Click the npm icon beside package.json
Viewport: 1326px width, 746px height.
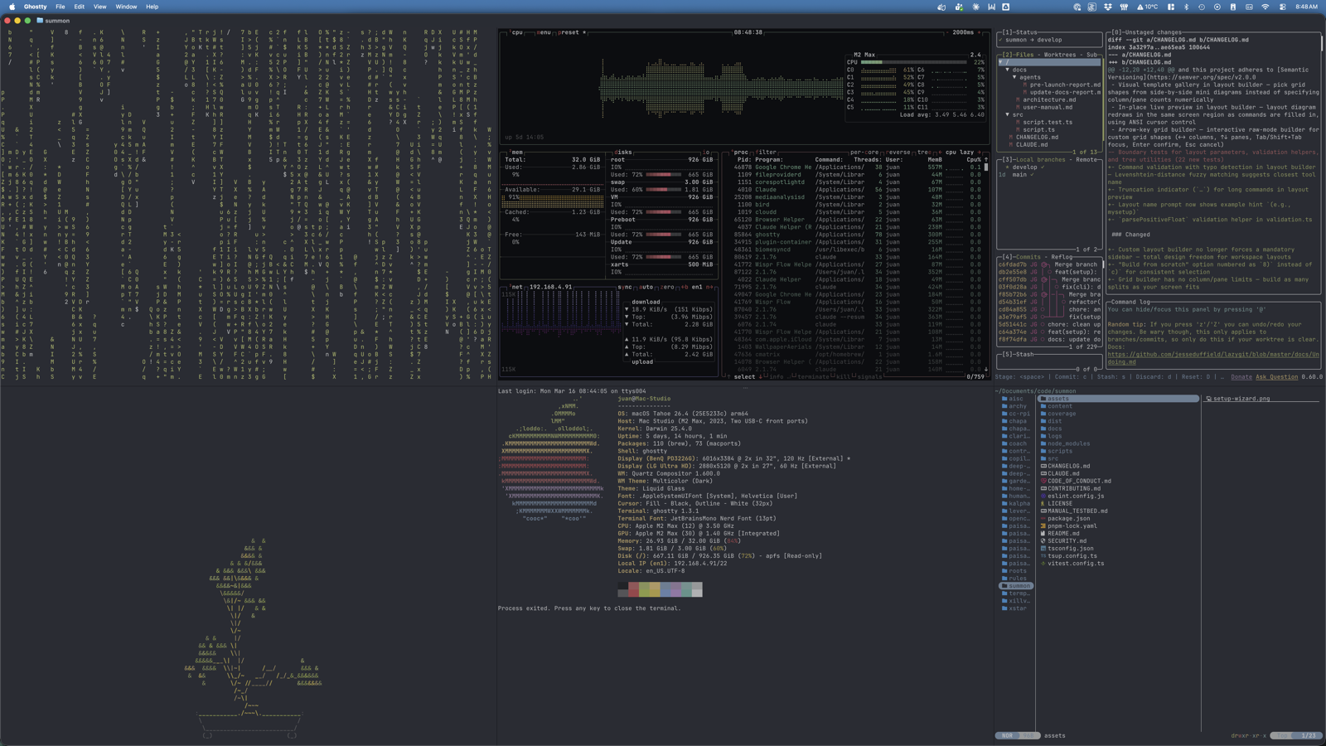1043,518
